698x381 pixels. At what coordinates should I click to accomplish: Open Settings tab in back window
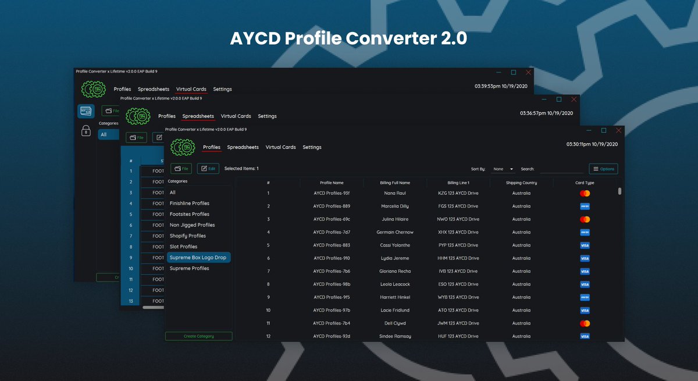click(222, 89)
